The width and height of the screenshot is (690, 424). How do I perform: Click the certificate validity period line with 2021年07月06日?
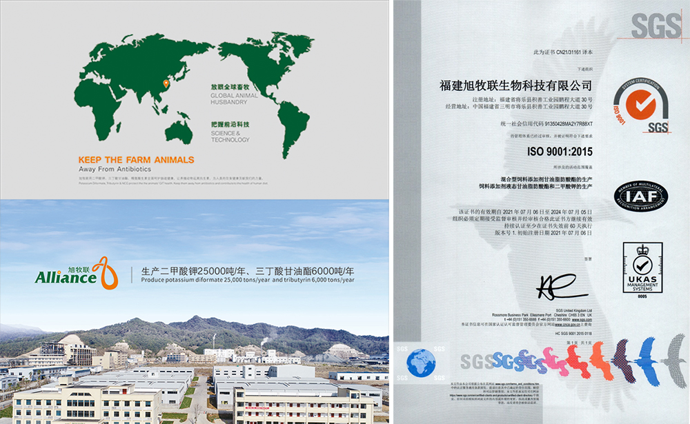point(525,212)
